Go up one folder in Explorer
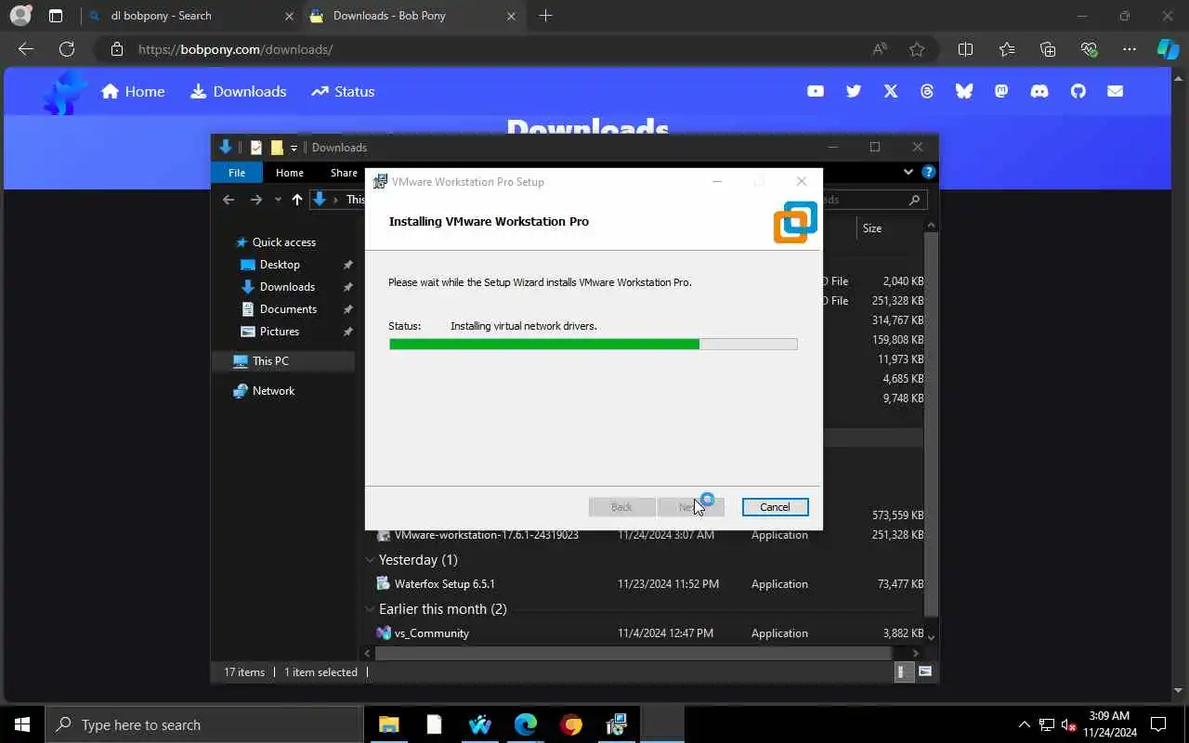Image resolution: width=1189 pixels, height=743 pixels. (296, 200)
